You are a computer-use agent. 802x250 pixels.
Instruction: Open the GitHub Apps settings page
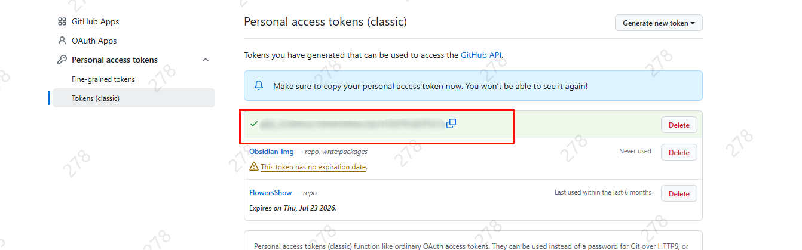[x=95, y=21]
